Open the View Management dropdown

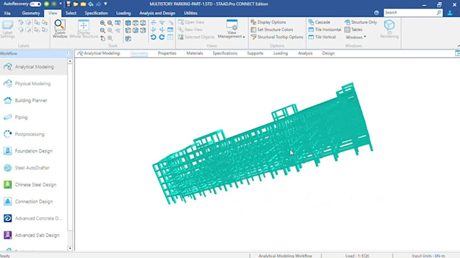tap(231, 29)
